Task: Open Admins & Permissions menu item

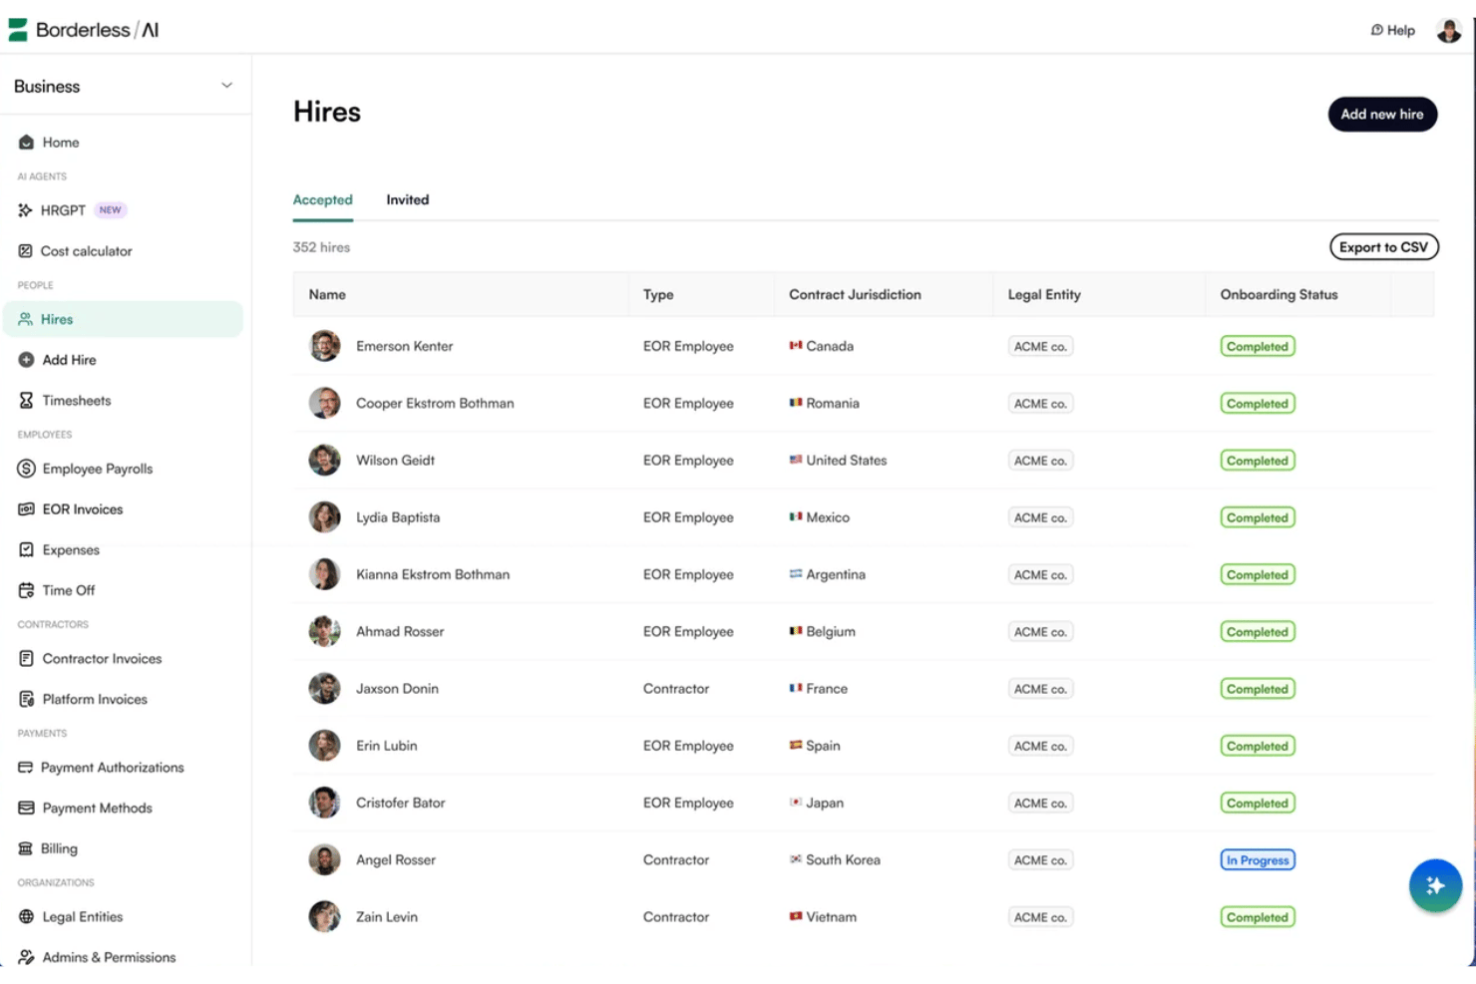Action: tap(109, 957)
